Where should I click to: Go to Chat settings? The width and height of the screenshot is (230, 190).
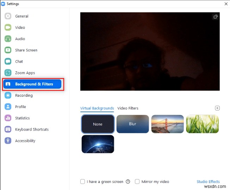click(19, 61)
